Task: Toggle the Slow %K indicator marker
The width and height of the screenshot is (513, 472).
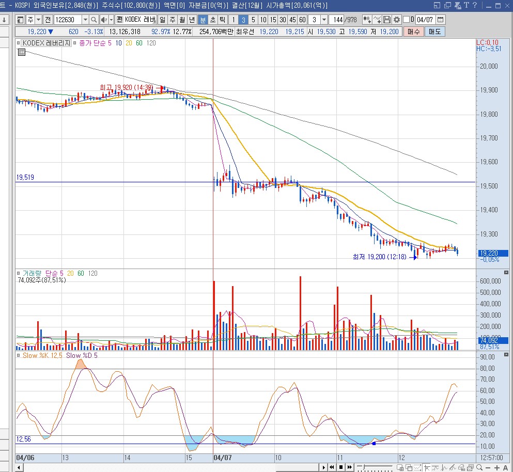Action: pos(18,355)
